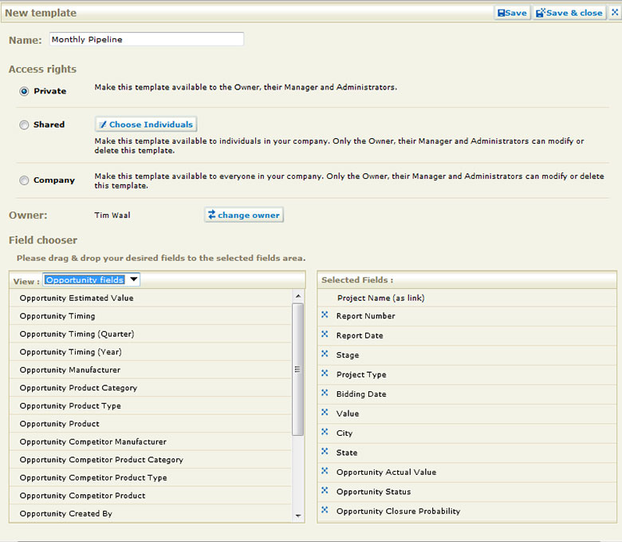Select Opportunity Competitor Product Type field
622x542 pixels.
[151, 477]
